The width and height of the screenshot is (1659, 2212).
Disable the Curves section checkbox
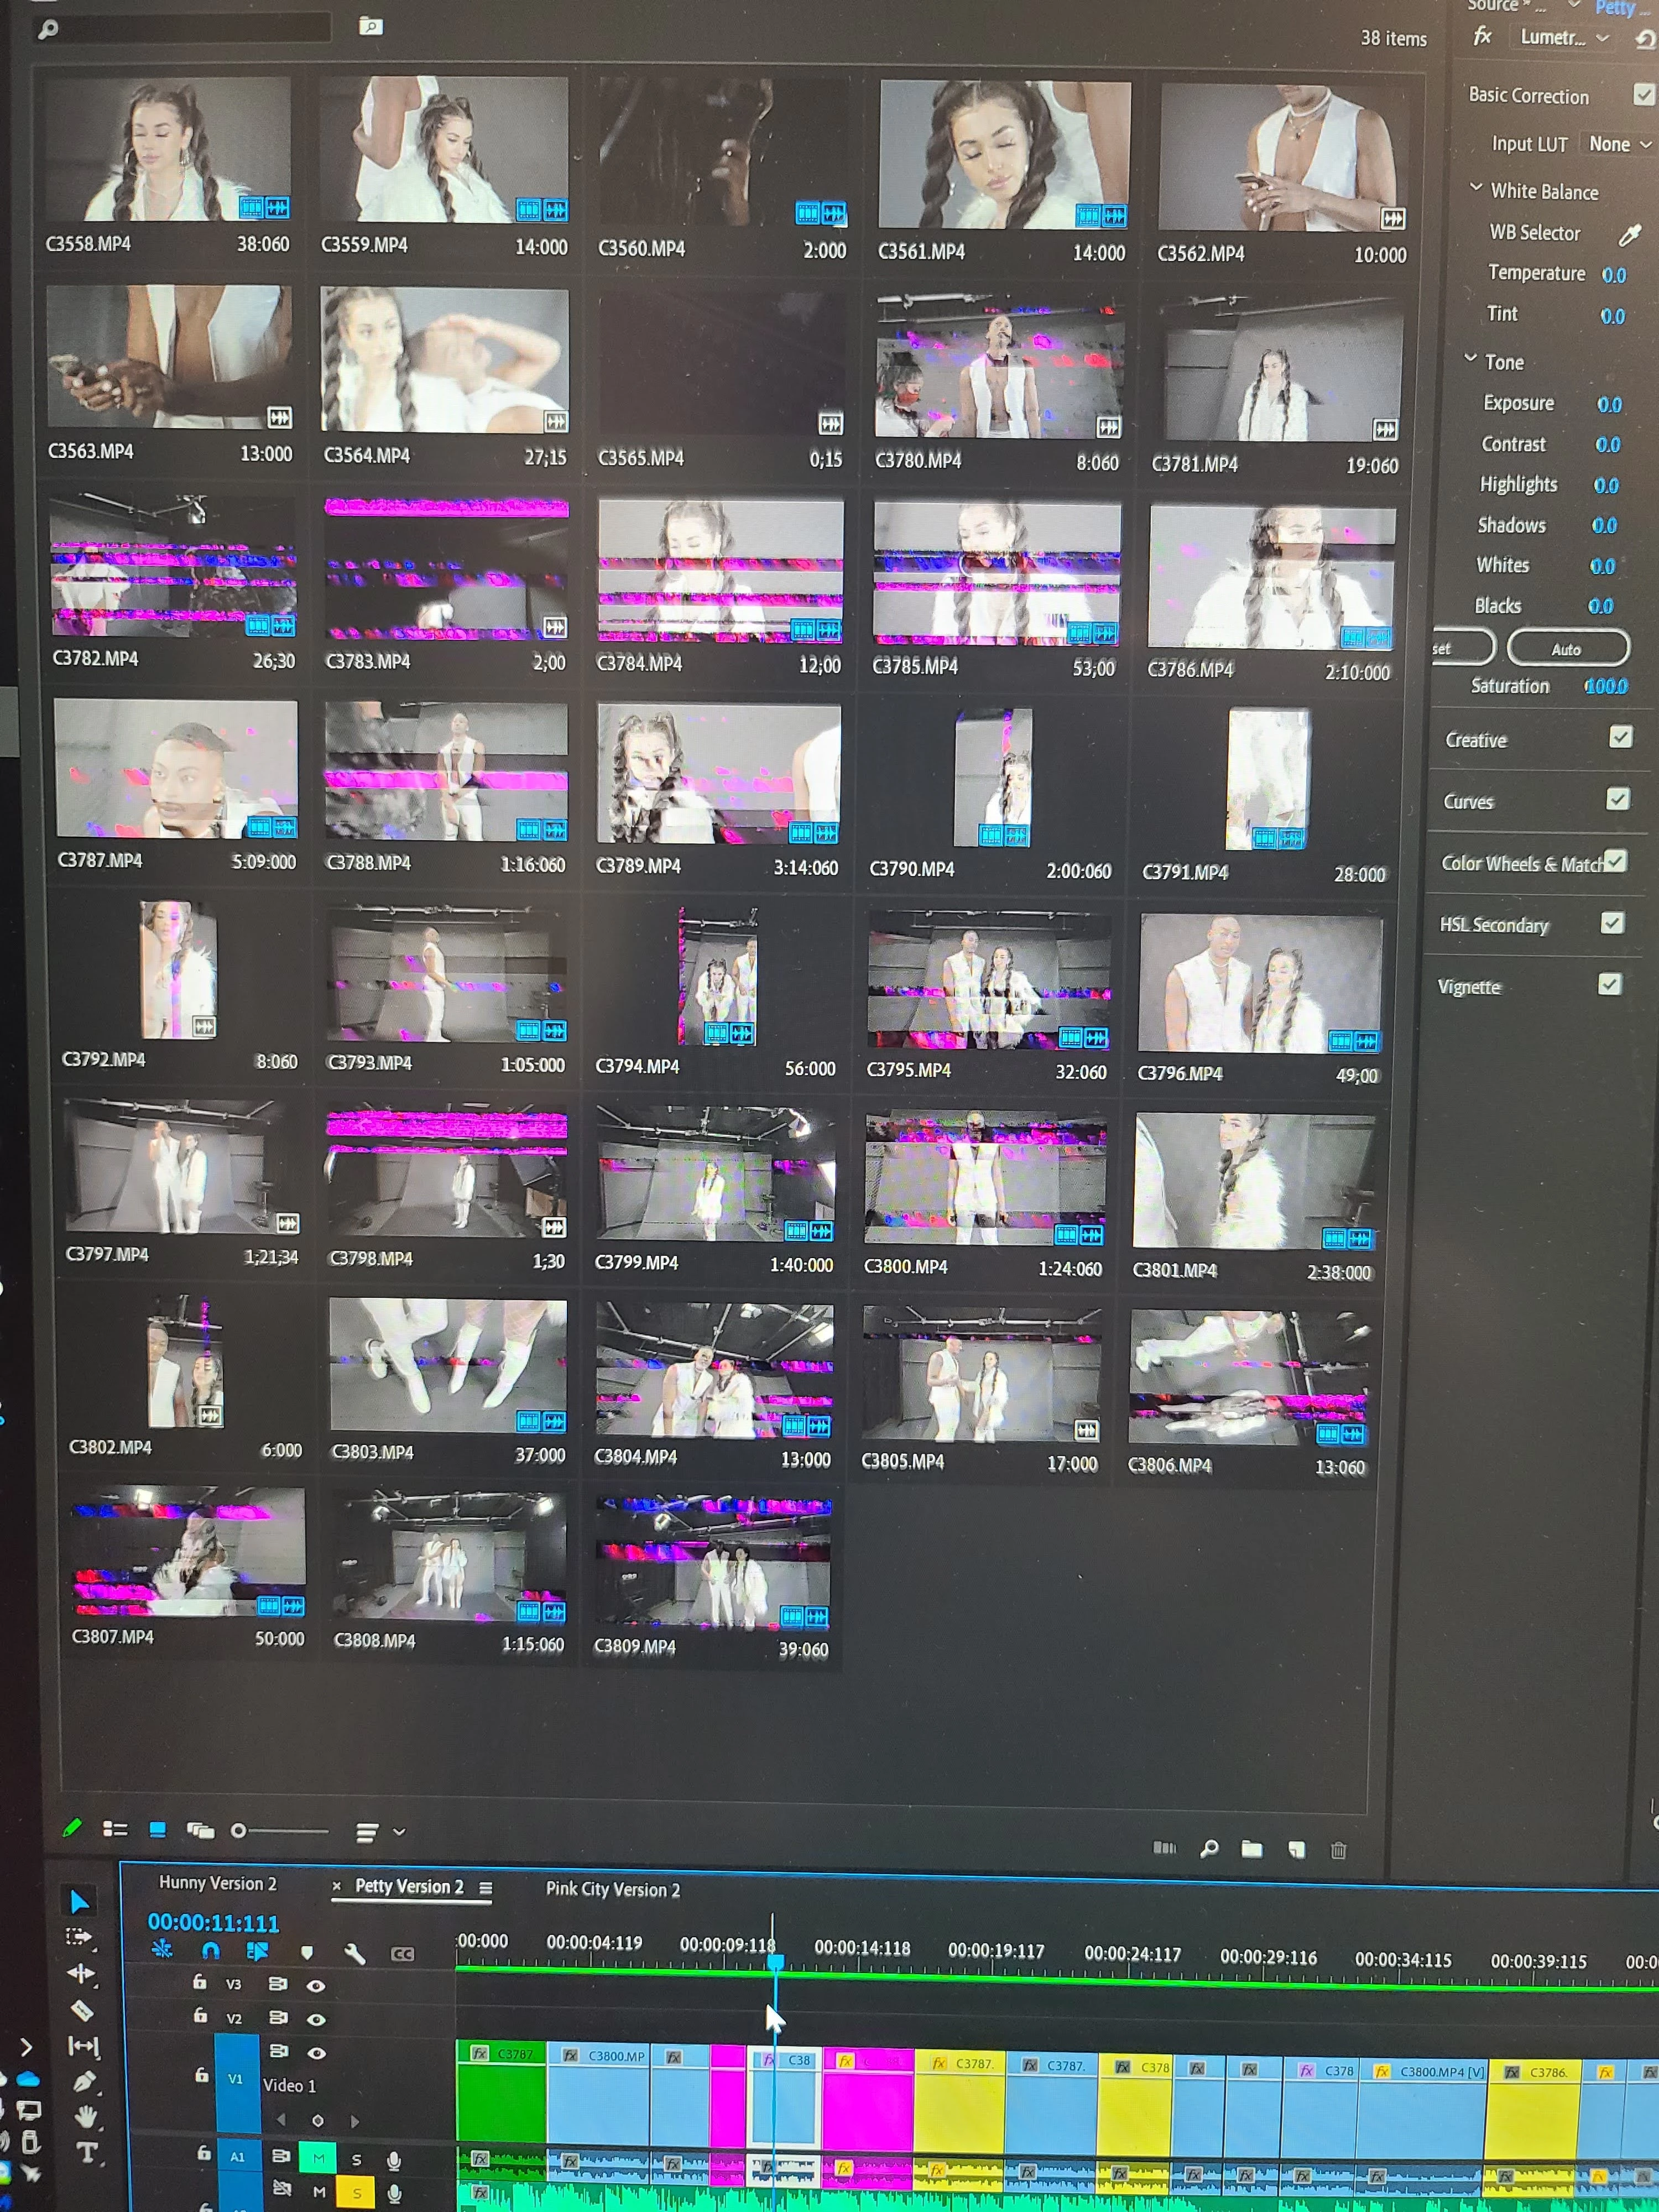click(x=1617, y=798)
